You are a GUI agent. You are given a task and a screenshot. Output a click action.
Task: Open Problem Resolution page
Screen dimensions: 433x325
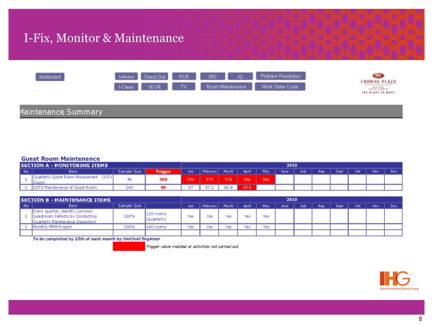(x=281, y=76)
